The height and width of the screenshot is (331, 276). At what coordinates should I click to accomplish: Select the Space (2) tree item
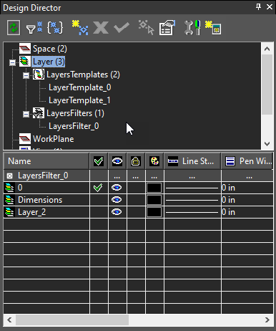pos(50,49)
